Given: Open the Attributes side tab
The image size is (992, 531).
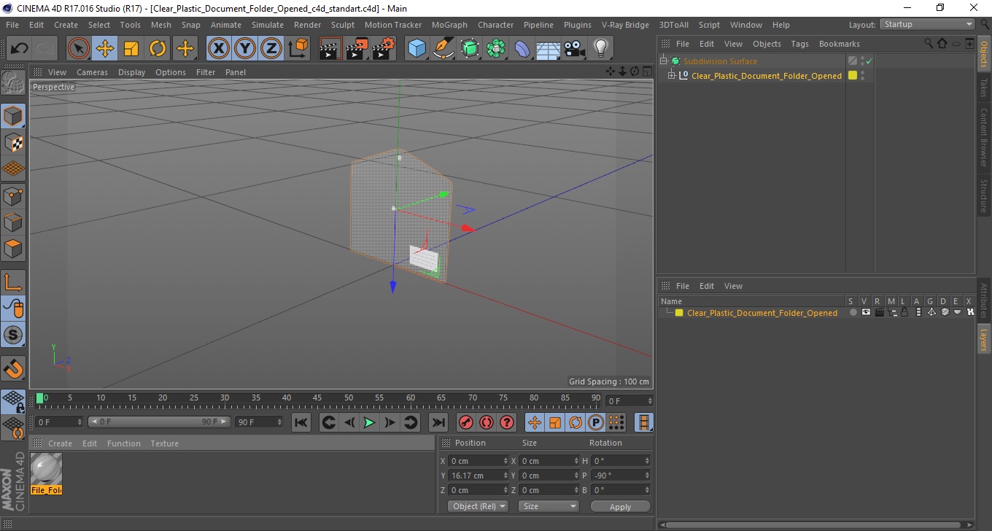Looking at the screenshot, I should tap(983, 301).
